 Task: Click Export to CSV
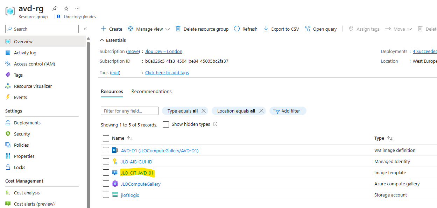[x=281, y=29]
